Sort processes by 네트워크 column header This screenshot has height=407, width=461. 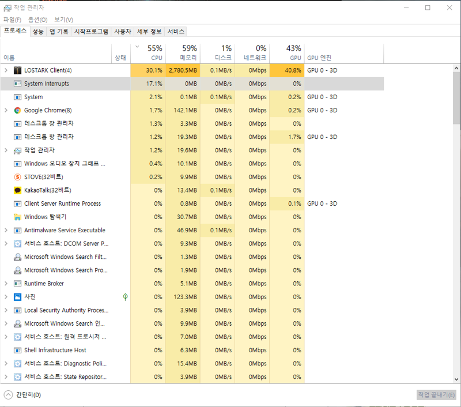(x=252, y=53)
